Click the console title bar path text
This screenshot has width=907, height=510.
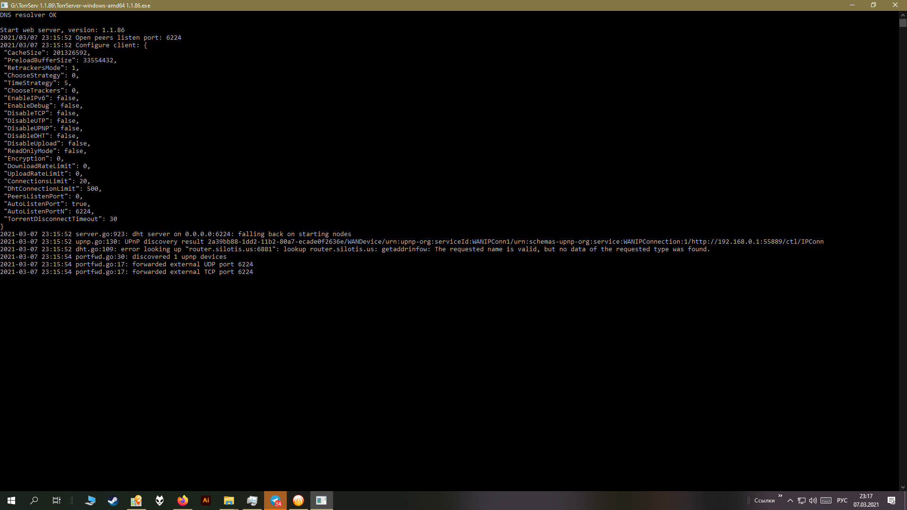point(81,6)
